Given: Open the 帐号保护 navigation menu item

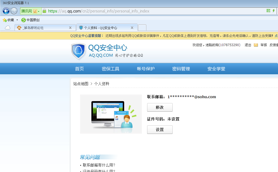Looking at the screenshot, I should pyautogui.click(x=146, y=69).
